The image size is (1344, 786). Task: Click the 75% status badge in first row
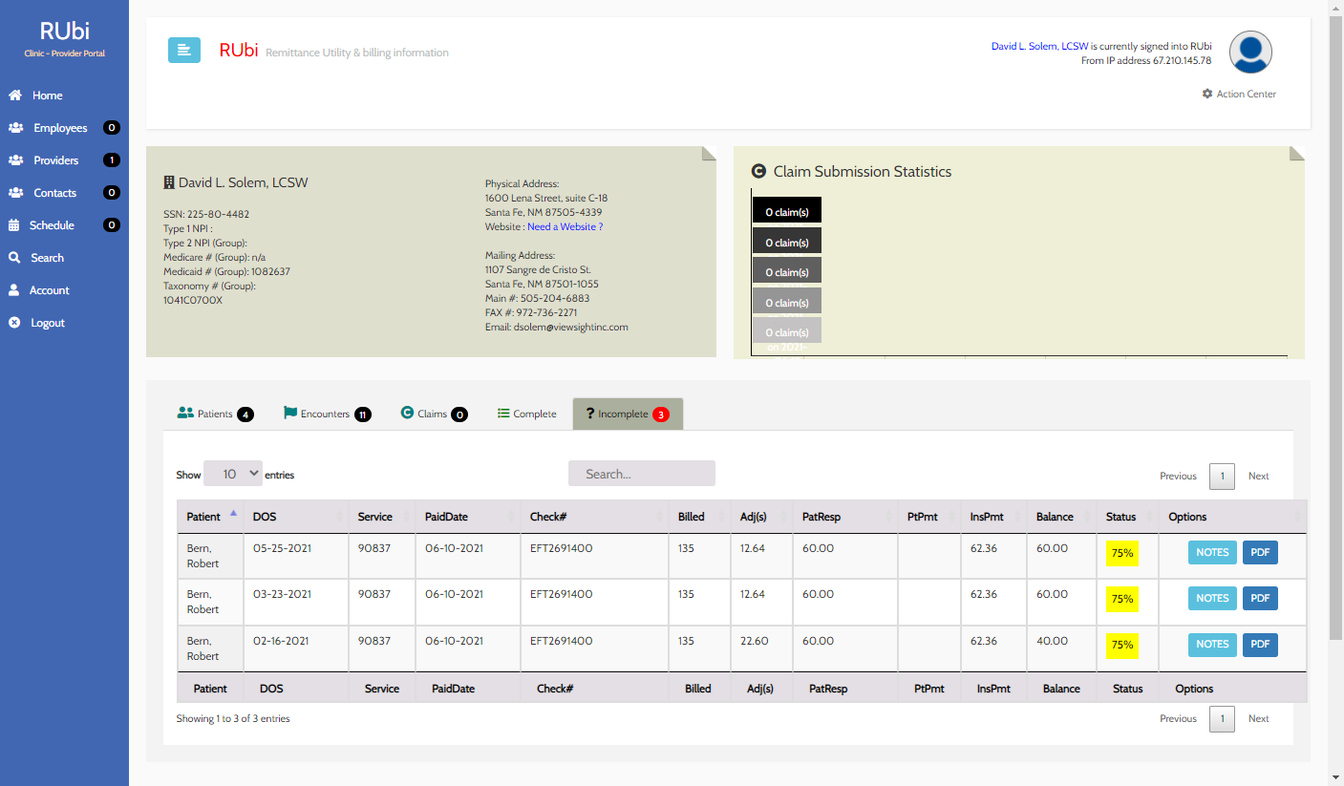[1121, 553]
